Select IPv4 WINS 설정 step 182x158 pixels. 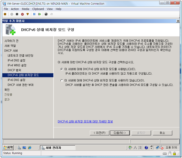coord(17,65)
